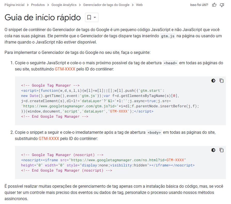Click the thumbs down feedback icon
The width and height of the screenshot is (231, 204).
point(222,5)
